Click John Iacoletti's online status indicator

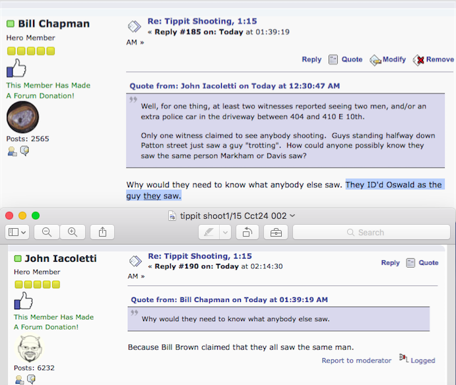coord(18,258)
